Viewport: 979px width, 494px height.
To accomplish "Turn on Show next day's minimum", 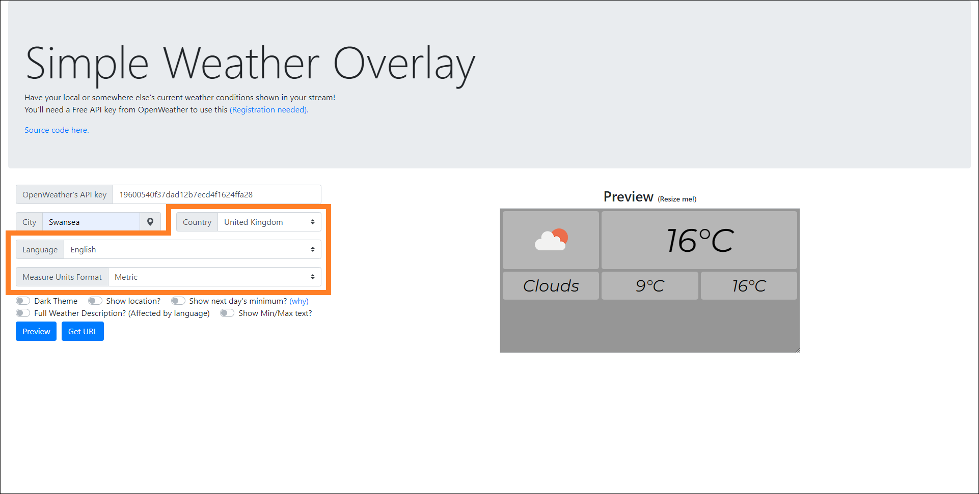I will 178,301.
